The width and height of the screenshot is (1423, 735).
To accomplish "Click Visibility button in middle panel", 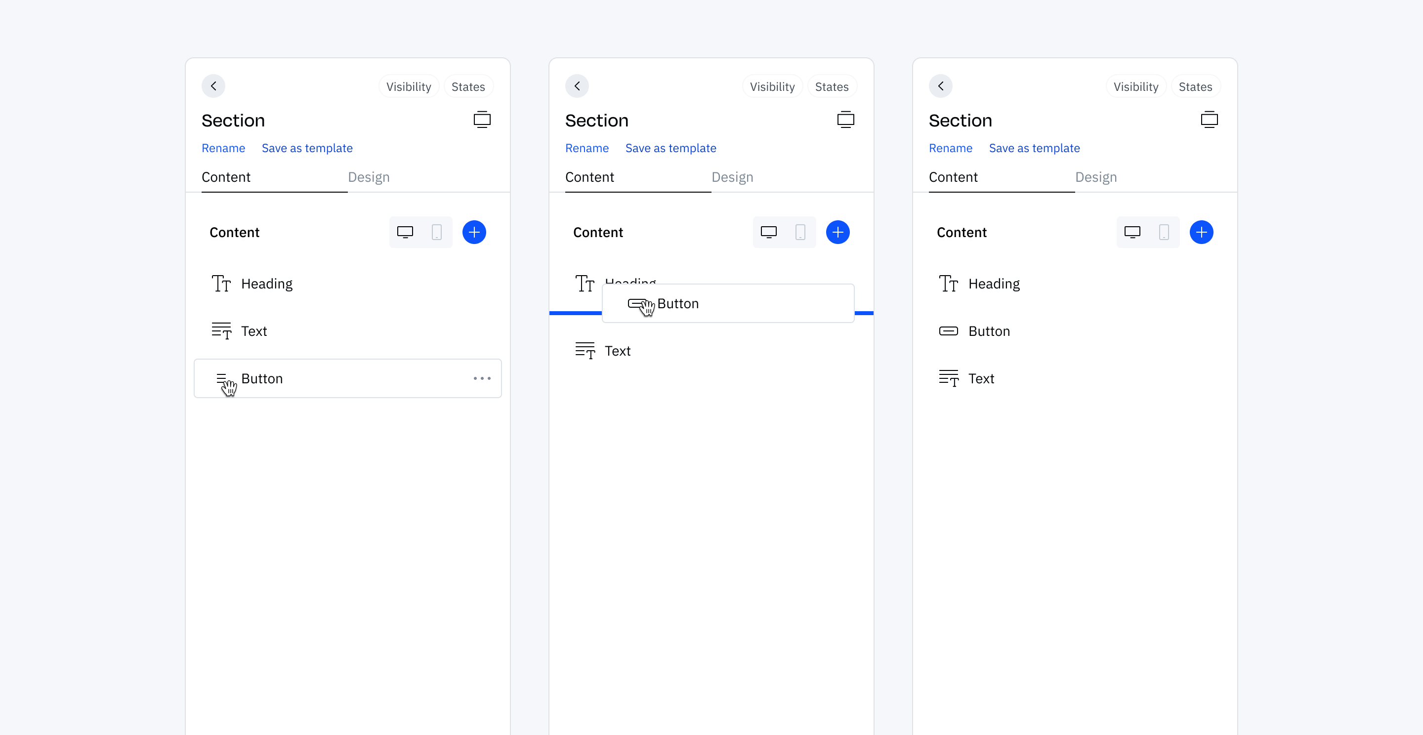I will click(x=772, y=87).
